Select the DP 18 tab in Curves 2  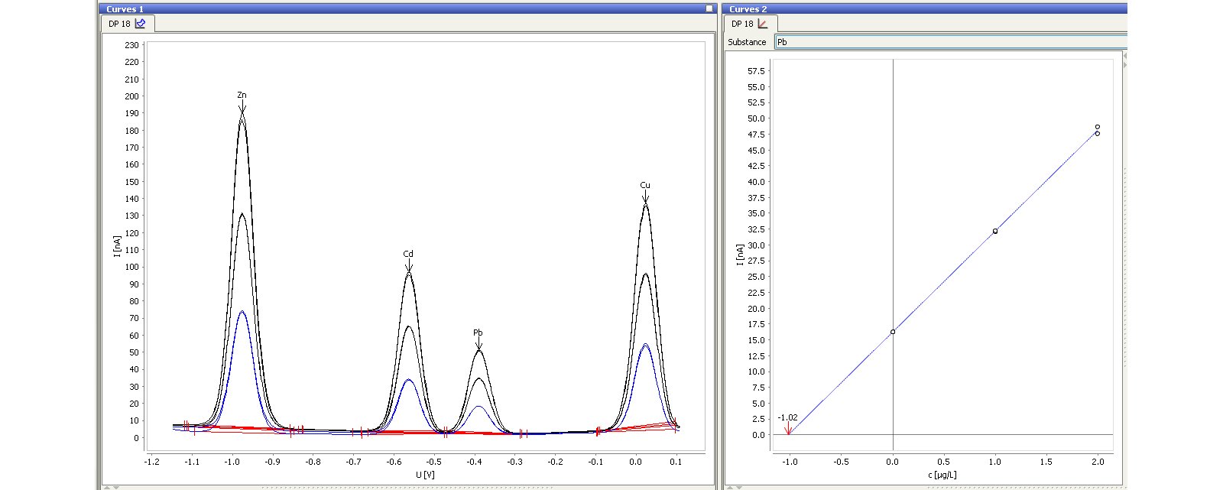pos(750,24)
